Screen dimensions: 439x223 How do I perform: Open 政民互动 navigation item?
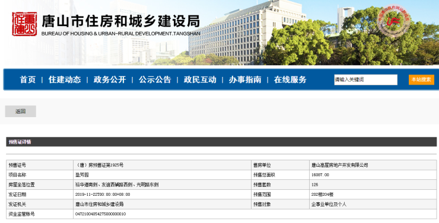tap(200, 79)
